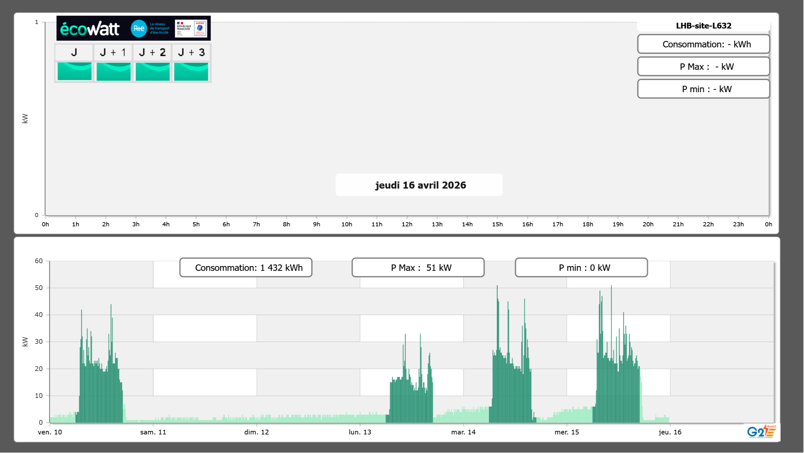Click the écowatt logo

click(90, 29)
